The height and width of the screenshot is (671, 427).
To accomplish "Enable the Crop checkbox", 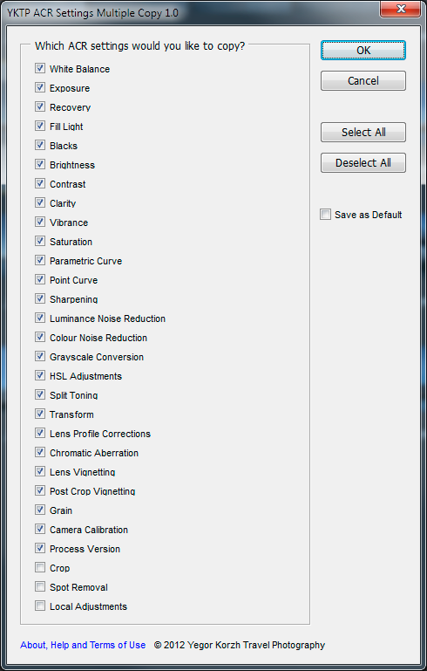I will point(40,567).
